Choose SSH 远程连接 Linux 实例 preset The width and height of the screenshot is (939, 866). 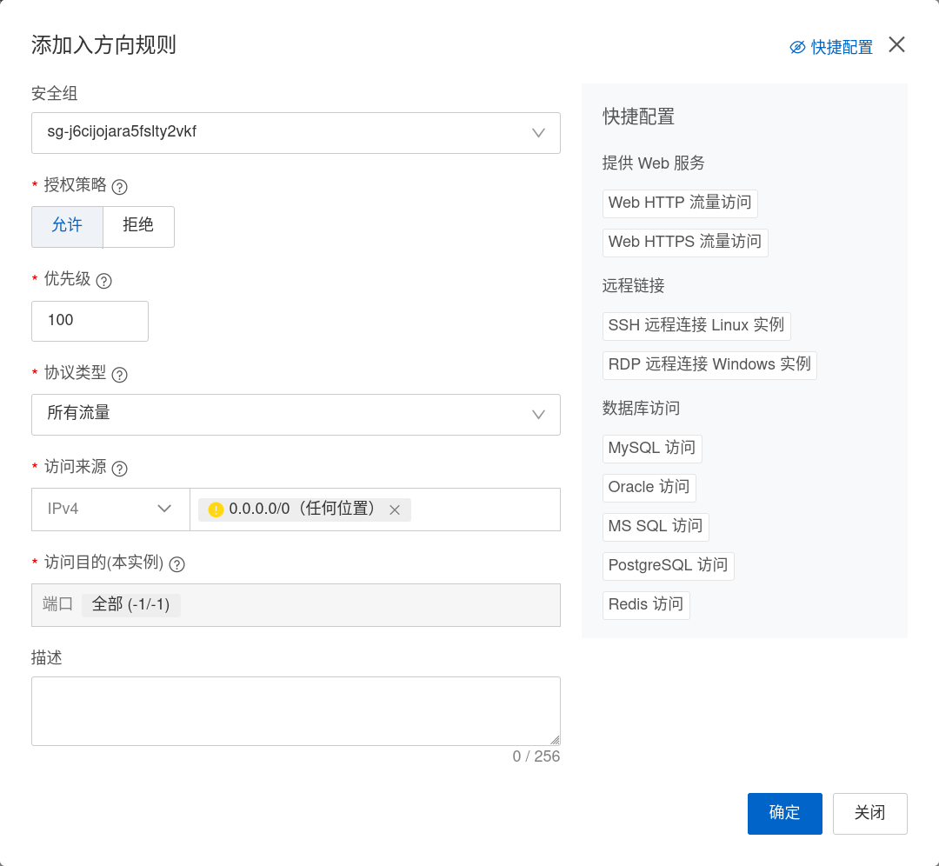pos(696,326)
